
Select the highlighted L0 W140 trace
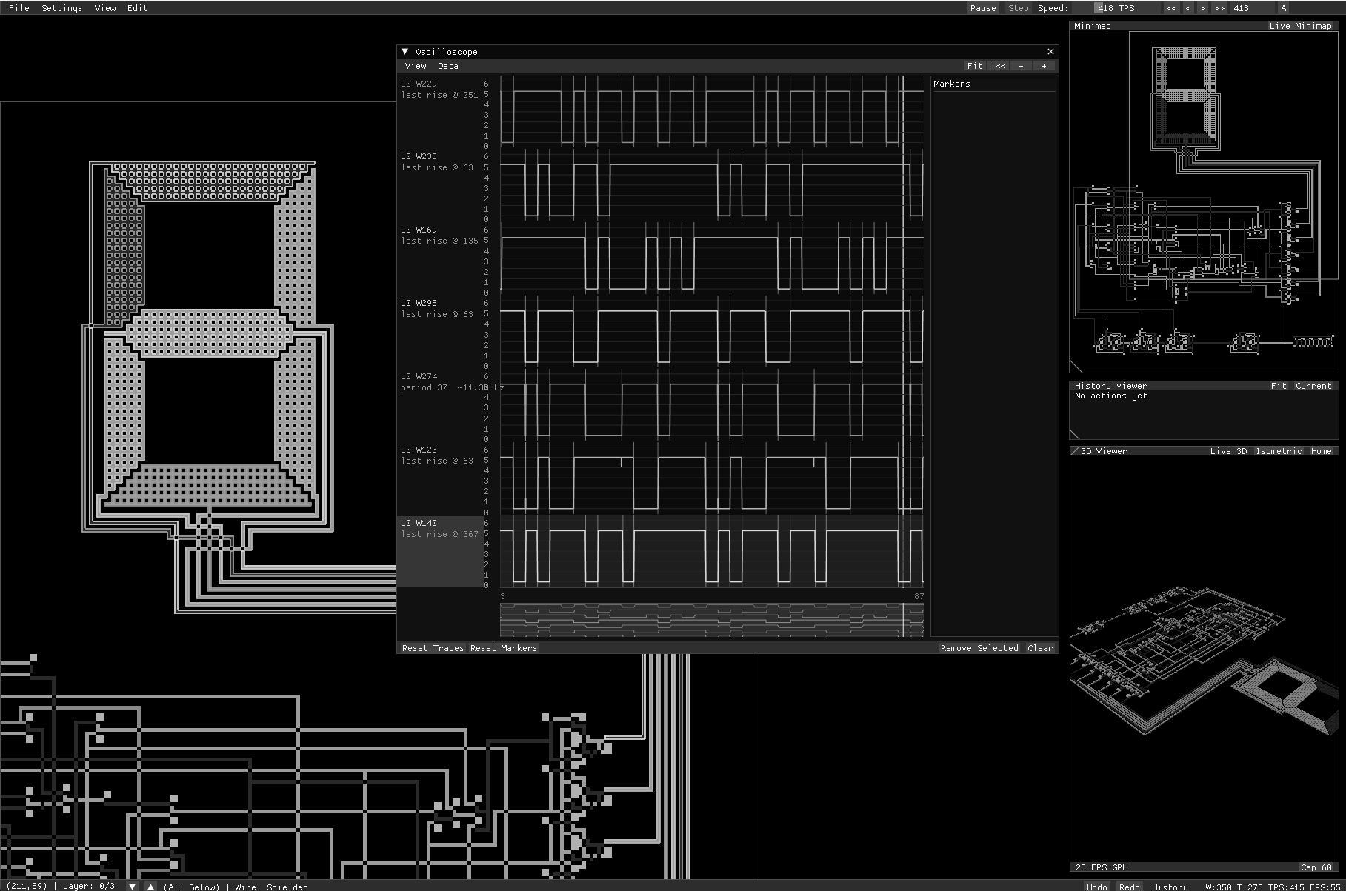pyautogui.click(x=440, y=551)
